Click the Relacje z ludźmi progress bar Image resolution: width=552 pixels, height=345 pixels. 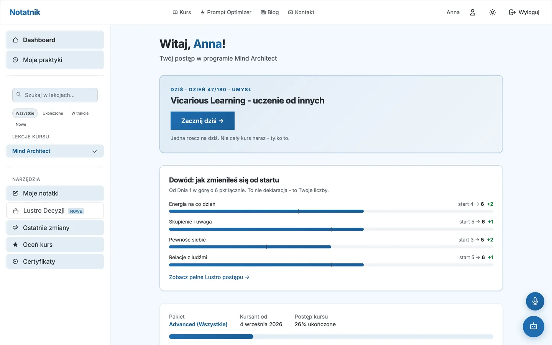(x=331, y=265)
